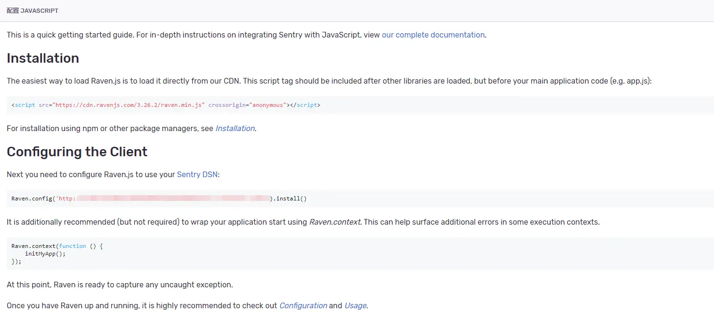Click the initMyApp(); code line
Image resolution: width=714 pixels, height=313 pixels.
point(45,254)
